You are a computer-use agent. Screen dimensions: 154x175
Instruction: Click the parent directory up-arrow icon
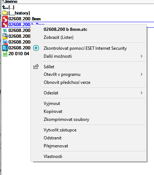click(x=4, y=7)
